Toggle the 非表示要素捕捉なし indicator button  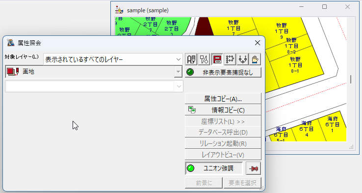[223, 72]
